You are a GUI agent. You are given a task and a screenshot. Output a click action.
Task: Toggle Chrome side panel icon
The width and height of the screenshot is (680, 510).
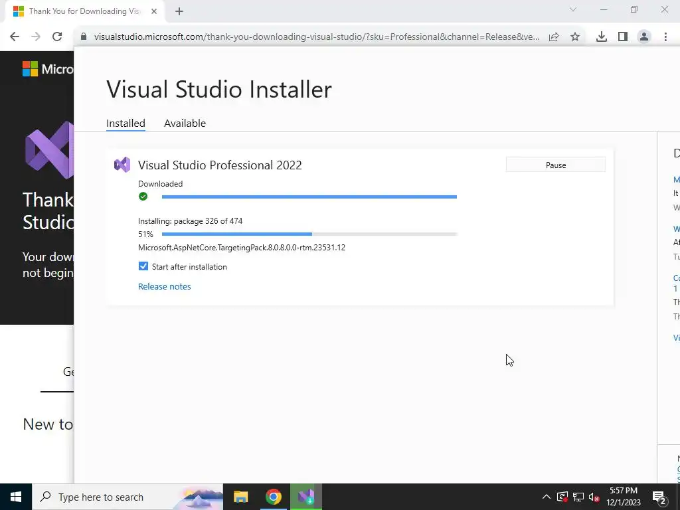point(623,37)
